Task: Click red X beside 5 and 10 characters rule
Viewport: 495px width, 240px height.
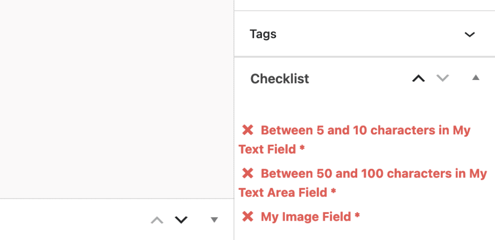Action: point(247,130)
